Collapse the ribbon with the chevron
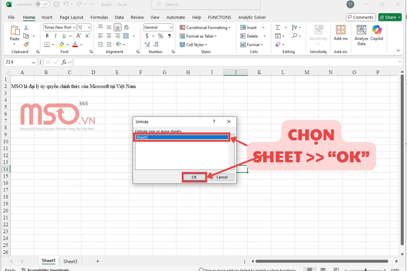This screenshot has height=271, width=407. click(x=398, y=50)
